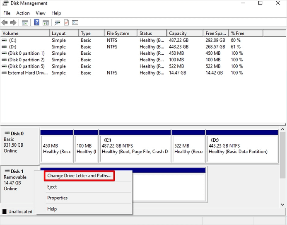Screen dimensions: 287x225
Task: Open the File menu
Action: click(x=7, y=13)
